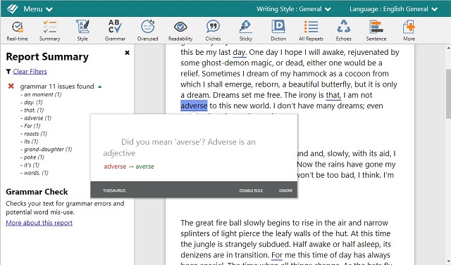Image resolution: width=451 pixels, height=265 pixels.
Task: Open the Clichés report
Action: point(213,31)
